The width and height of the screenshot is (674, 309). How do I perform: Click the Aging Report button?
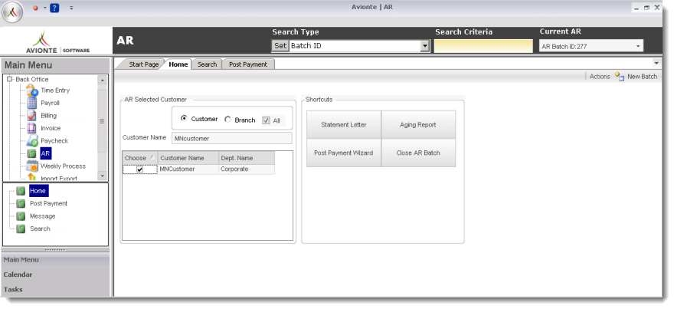point(418,124)
